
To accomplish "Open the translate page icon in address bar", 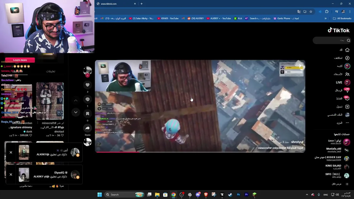I will 299,12.
